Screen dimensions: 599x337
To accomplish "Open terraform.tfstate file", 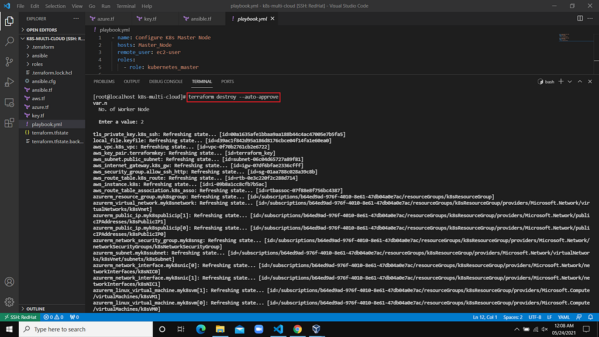I will (x=52, y=133).
